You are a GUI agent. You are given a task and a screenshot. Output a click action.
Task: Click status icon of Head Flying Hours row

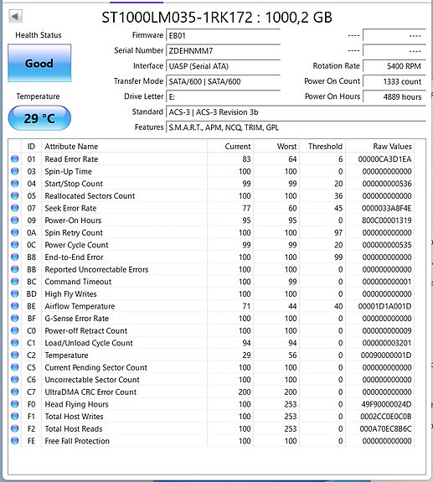click(15, 404)
